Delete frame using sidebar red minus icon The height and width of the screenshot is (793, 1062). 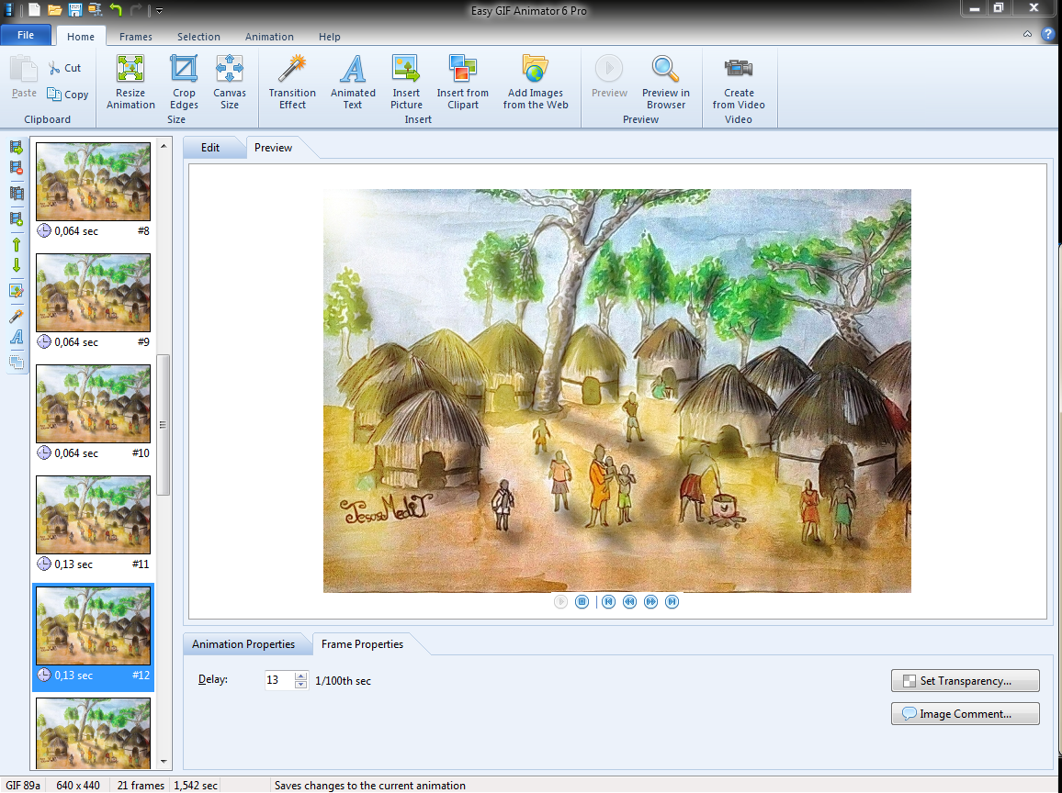coord(17,168)
